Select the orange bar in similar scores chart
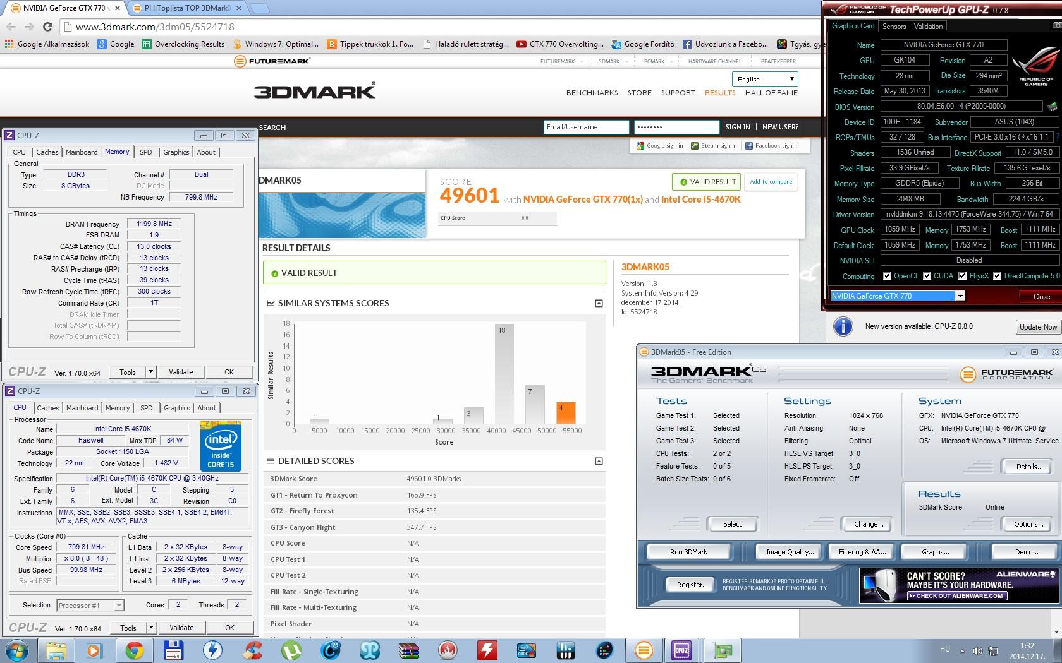The image size is (1062, 663). (566, 413)
